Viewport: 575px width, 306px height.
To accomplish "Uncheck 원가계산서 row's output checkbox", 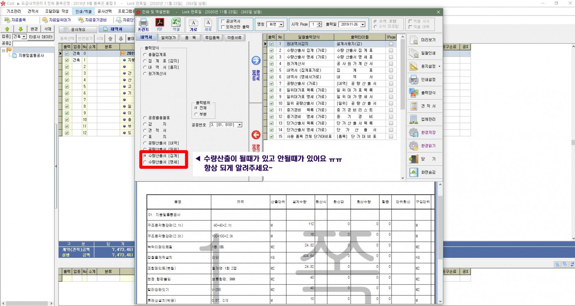I will click(x=272, y=64).
